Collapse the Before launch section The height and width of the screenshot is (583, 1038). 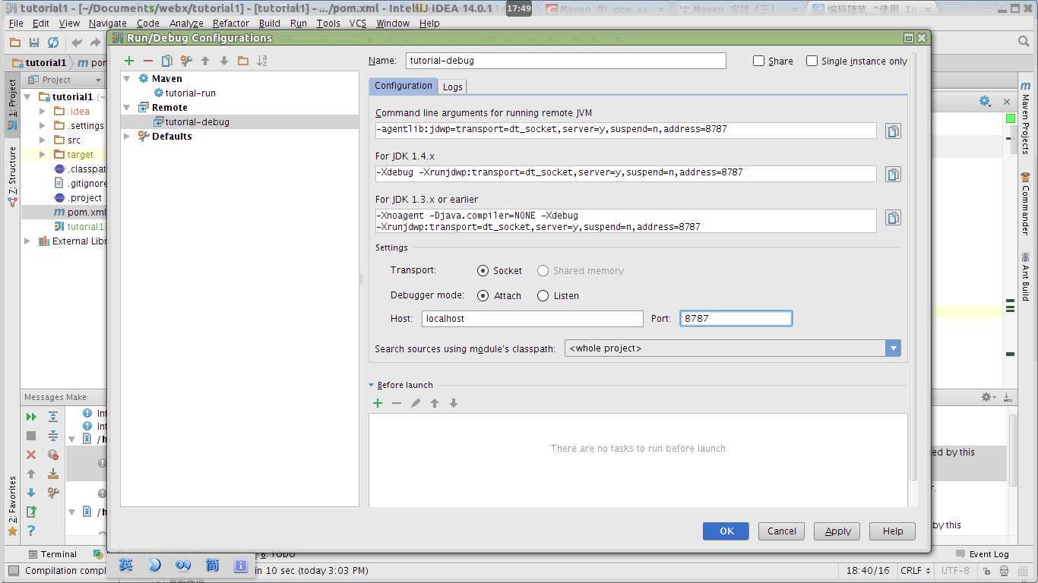click(372, 385)
